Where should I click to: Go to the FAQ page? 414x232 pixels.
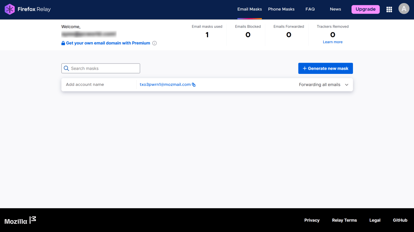[310, 9]
